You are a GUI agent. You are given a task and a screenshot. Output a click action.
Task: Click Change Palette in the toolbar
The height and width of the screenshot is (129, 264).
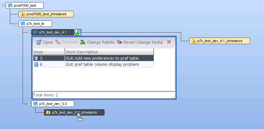pos(97,42)
